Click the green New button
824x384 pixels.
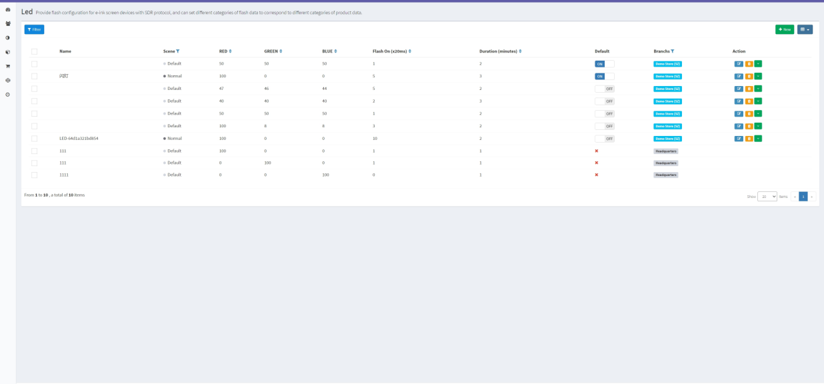tap(784, 29)
